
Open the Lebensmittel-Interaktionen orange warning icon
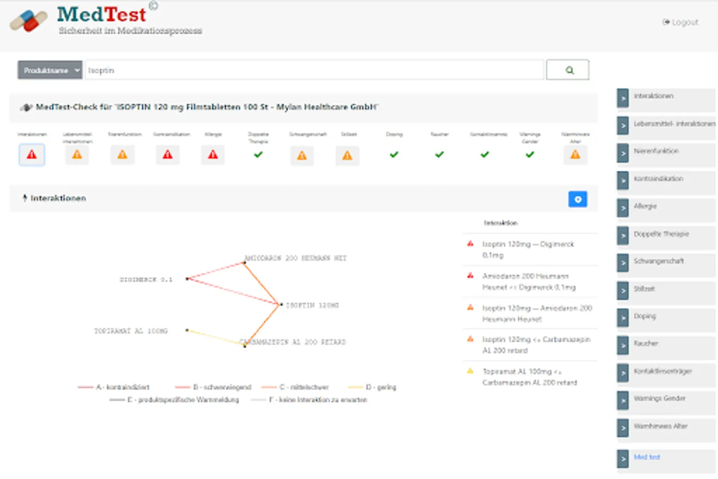[77, 155]
